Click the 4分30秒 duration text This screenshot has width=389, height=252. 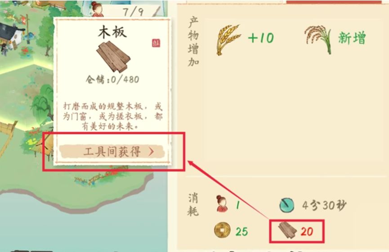click(x=324, y=205)
